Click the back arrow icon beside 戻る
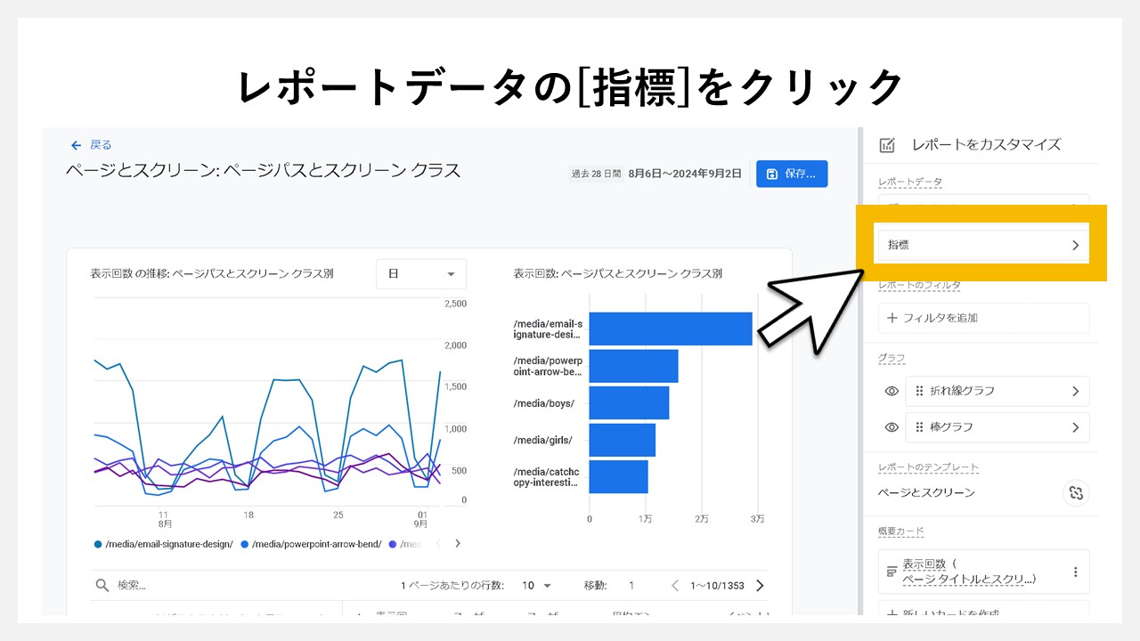This screenshot has width=1140, height=641. click(x=76, y=145)
